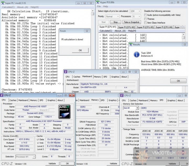Open SPD tab in CPU-Z CPU window
This screenshot has height=166, width=189.
pos(41,100)
